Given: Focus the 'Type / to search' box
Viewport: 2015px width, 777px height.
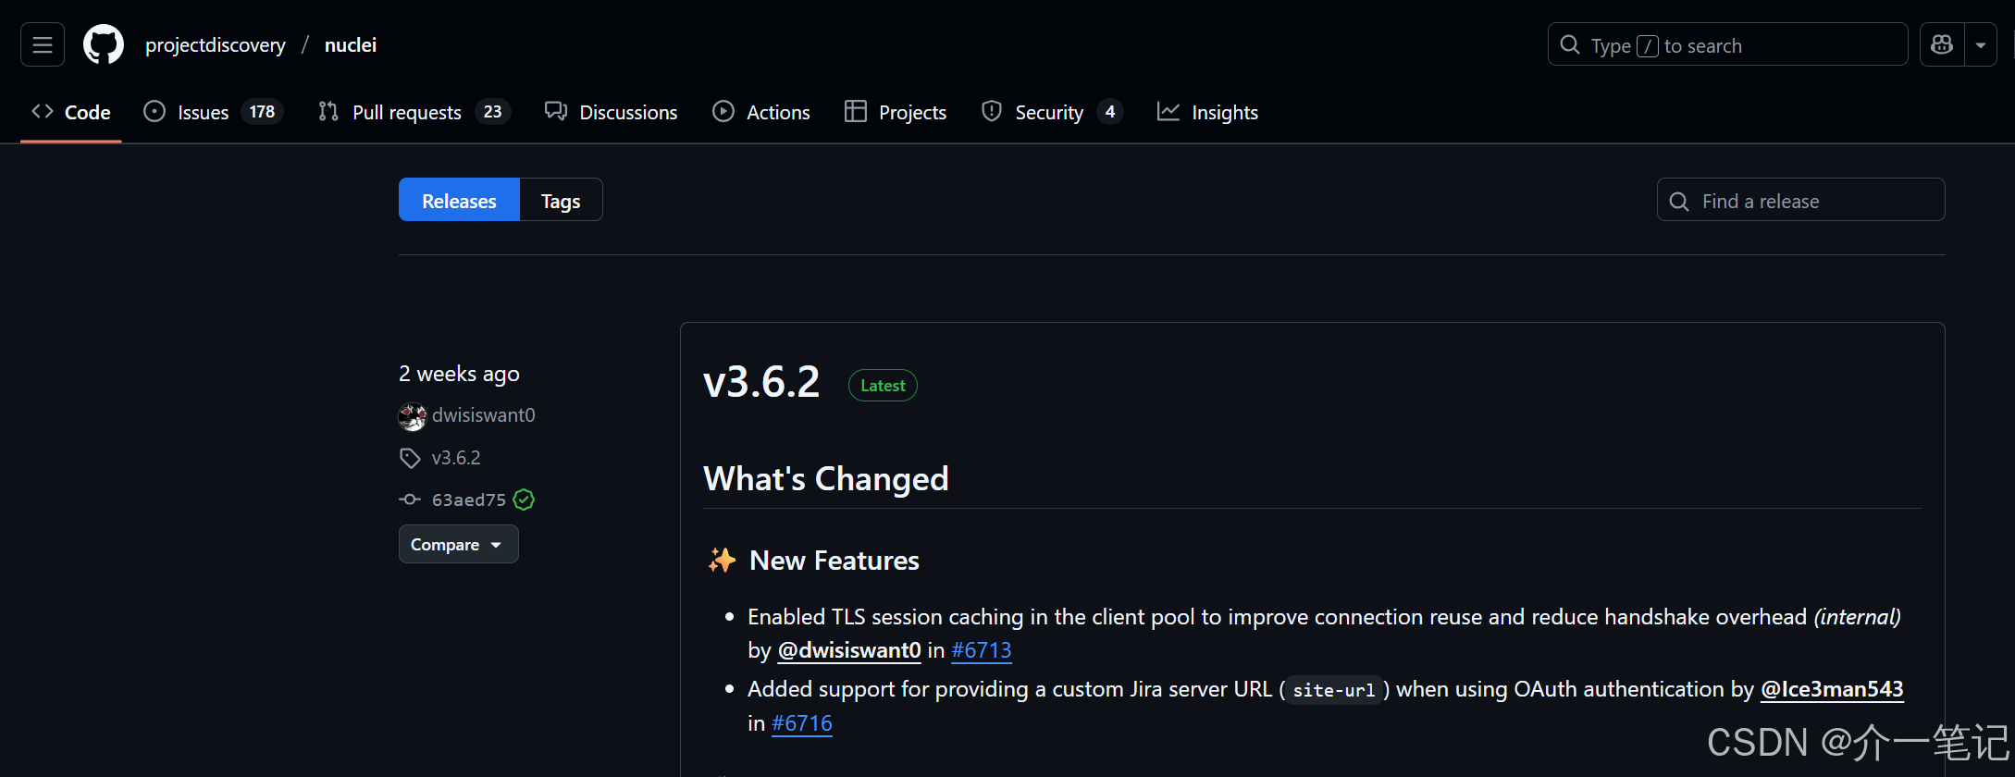Looking at the screenshot, I should (1727, 44).
